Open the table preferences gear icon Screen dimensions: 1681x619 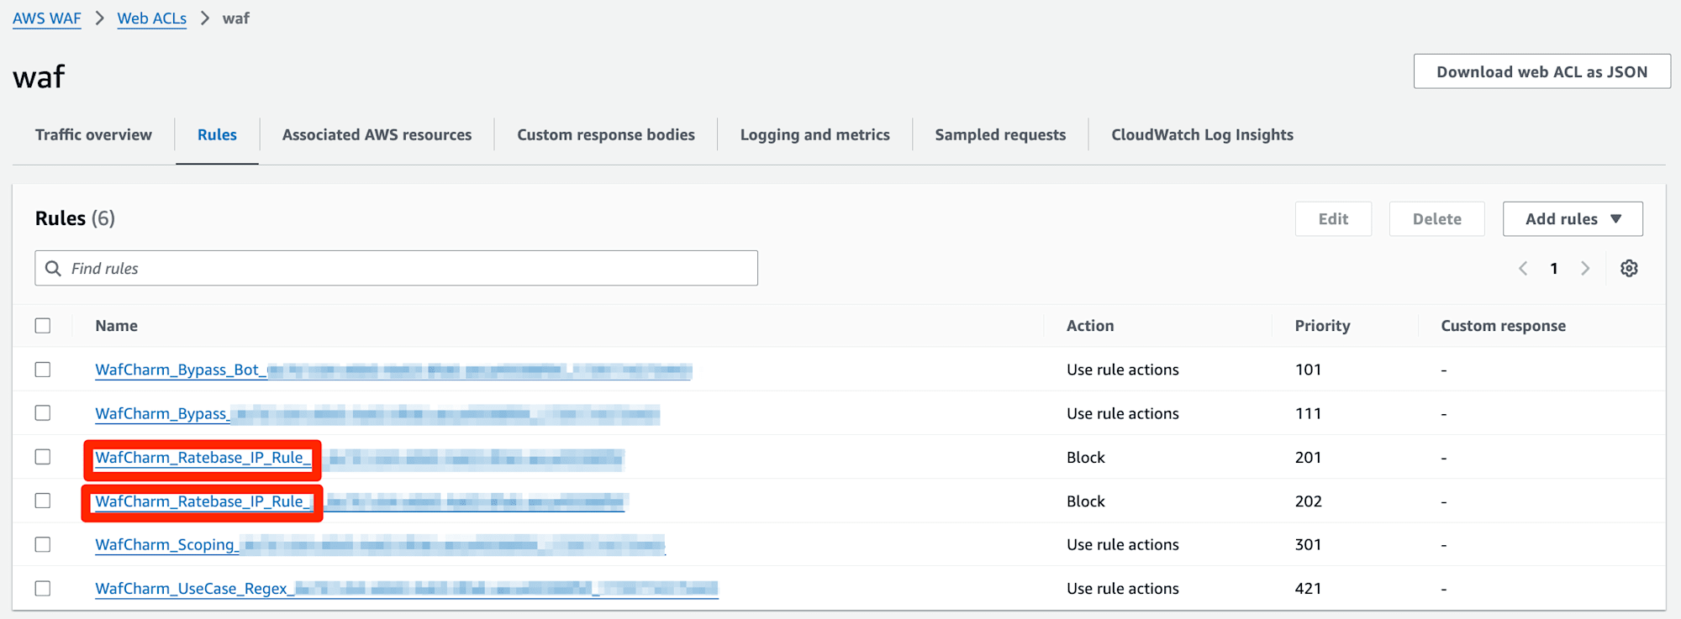click(x=1629, y=268)
